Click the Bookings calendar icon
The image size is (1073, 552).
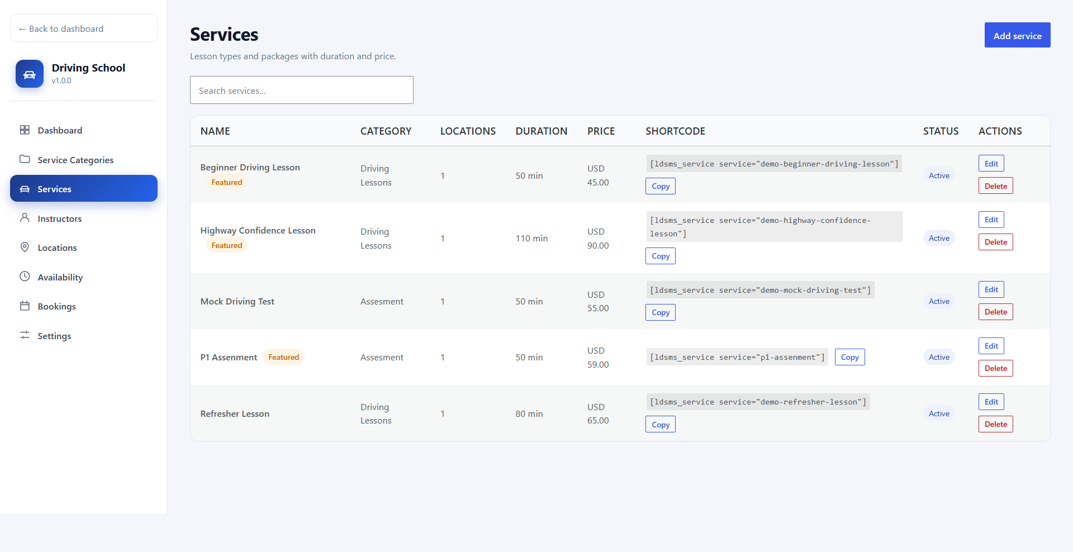pos(25,306)
